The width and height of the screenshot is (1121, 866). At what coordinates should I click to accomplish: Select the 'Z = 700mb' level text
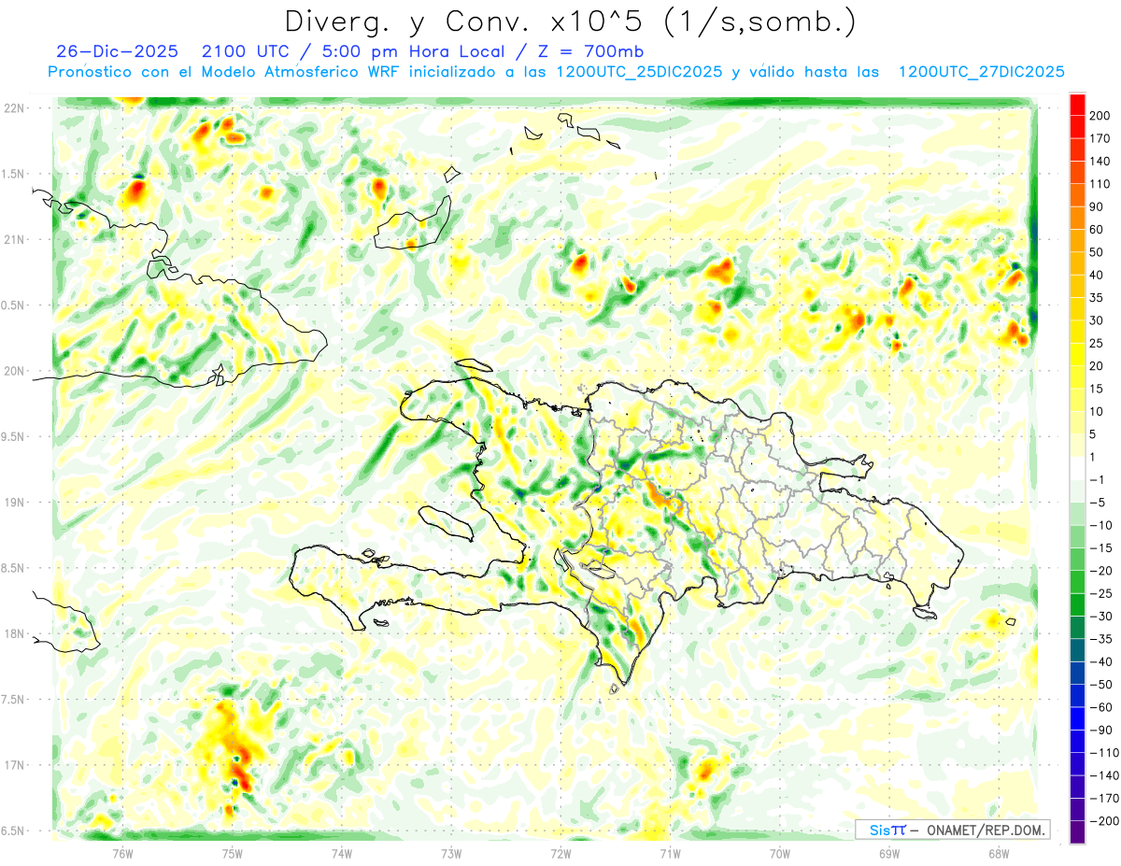(592, 51)
